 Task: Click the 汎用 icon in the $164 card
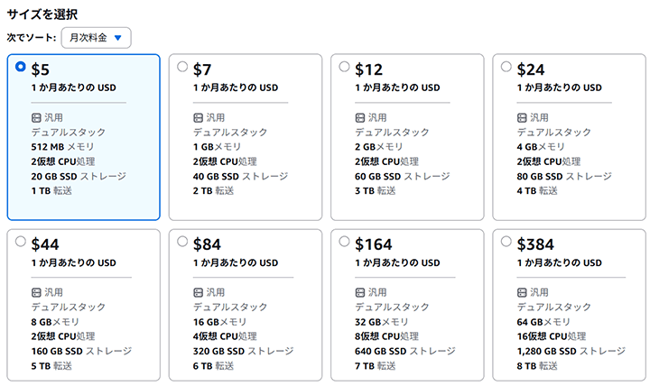click(x=360, y=293)
